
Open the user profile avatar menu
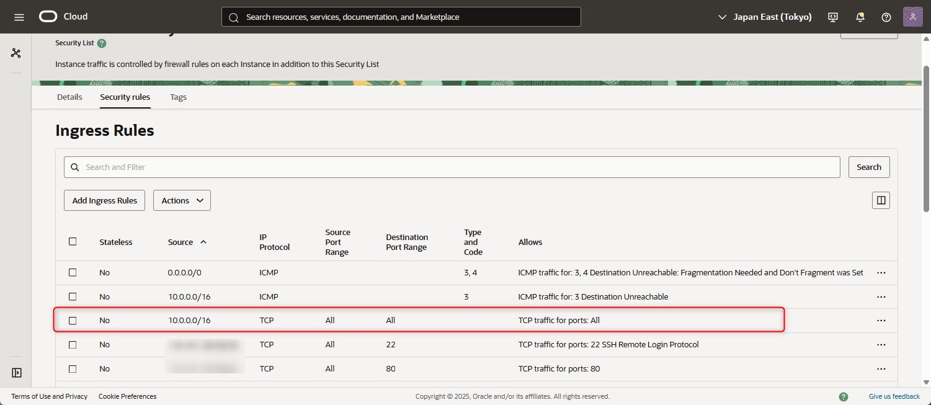coord(912,17)
